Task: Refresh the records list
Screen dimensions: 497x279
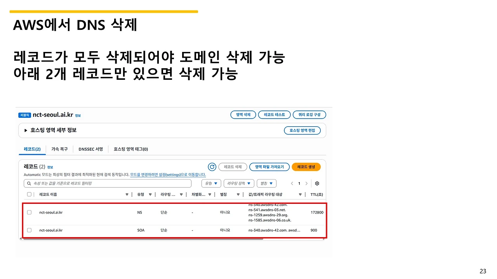Action: (x=212, y=167)
